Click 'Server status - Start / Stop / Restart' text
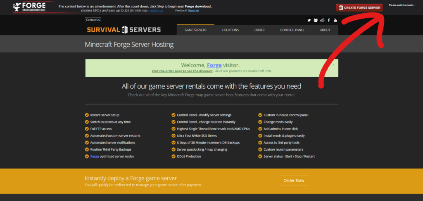 [x=289, y=156]
